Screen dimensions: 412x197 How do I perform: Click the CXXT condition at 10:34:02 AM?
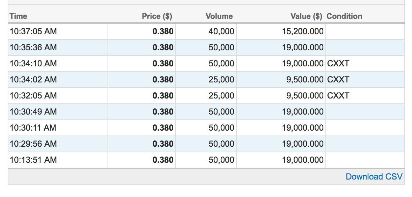click(338, 79)
